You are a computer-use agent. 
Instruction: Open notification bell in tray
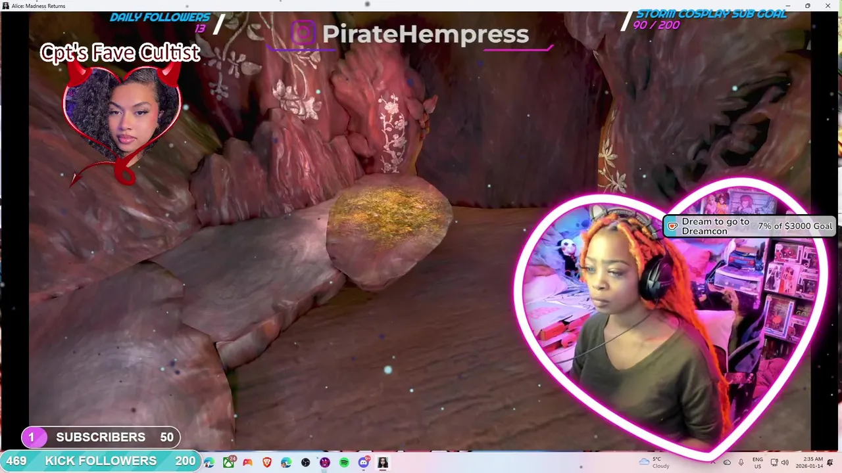[830, 462]
